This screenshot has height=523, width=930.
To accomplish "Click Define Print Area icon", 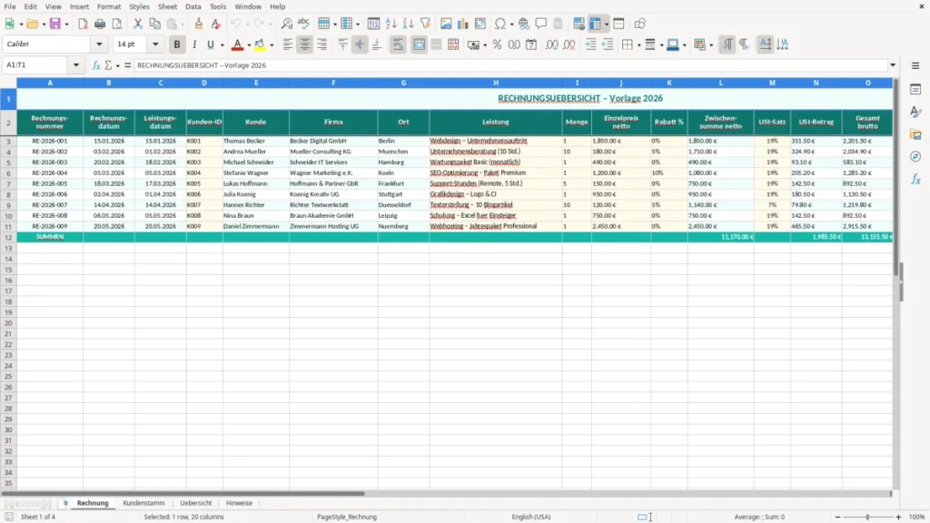I will pos(579,24).
